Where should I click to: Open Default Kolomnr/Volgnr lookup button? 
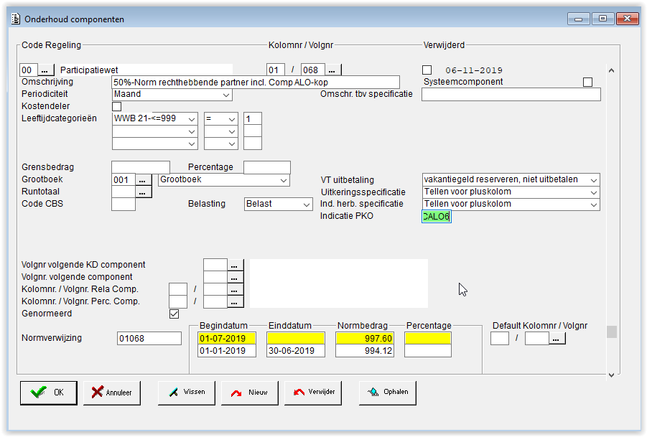(x=557, y=339)
